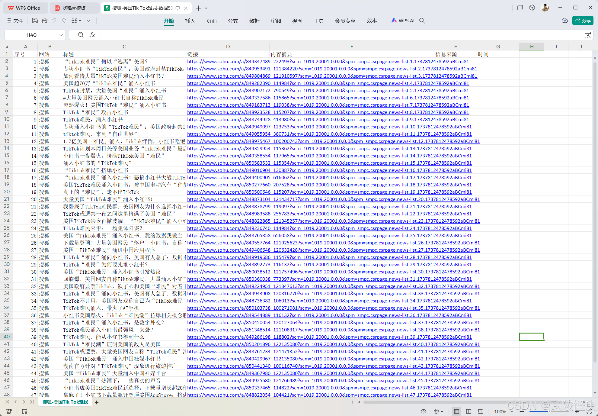Open the sohu link for news-list.10
Screen dimensions: 598x416
[x=329, y=127]
